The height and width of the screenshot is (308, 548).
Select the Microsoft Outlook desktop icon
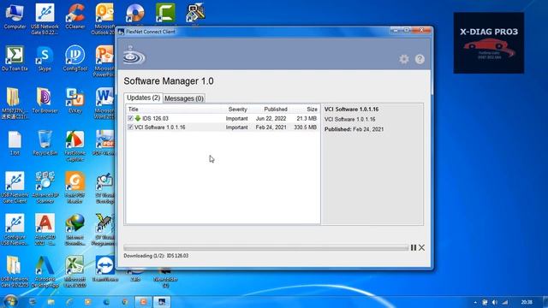(x=104, y=19)
